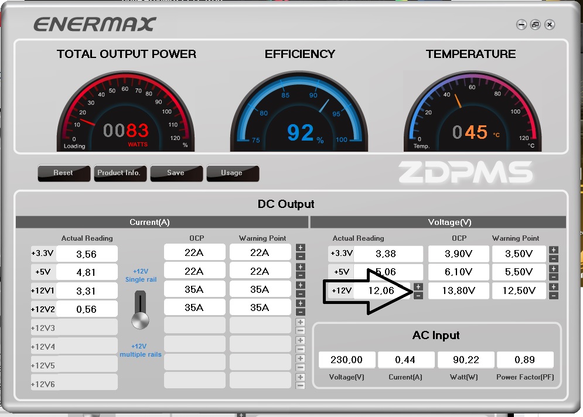Click voltage OCP value 13.80V
The height and width of the screenshot is (417, 583).
tap(458, 290)
